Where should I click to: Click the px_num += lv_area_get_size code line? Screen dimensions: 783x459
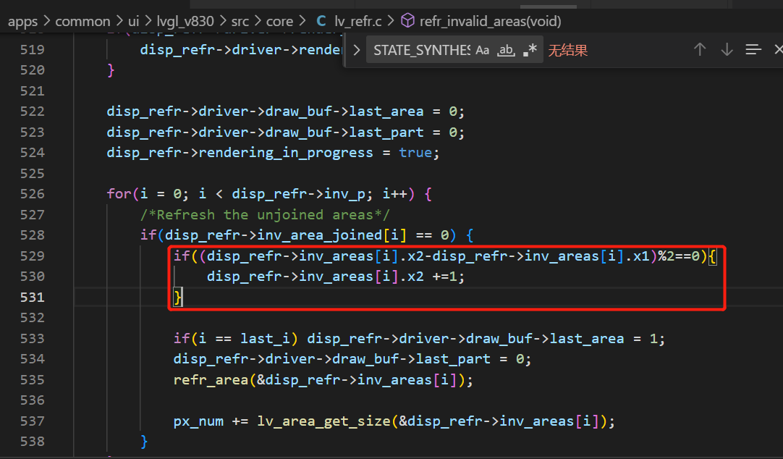coord(394,421)
